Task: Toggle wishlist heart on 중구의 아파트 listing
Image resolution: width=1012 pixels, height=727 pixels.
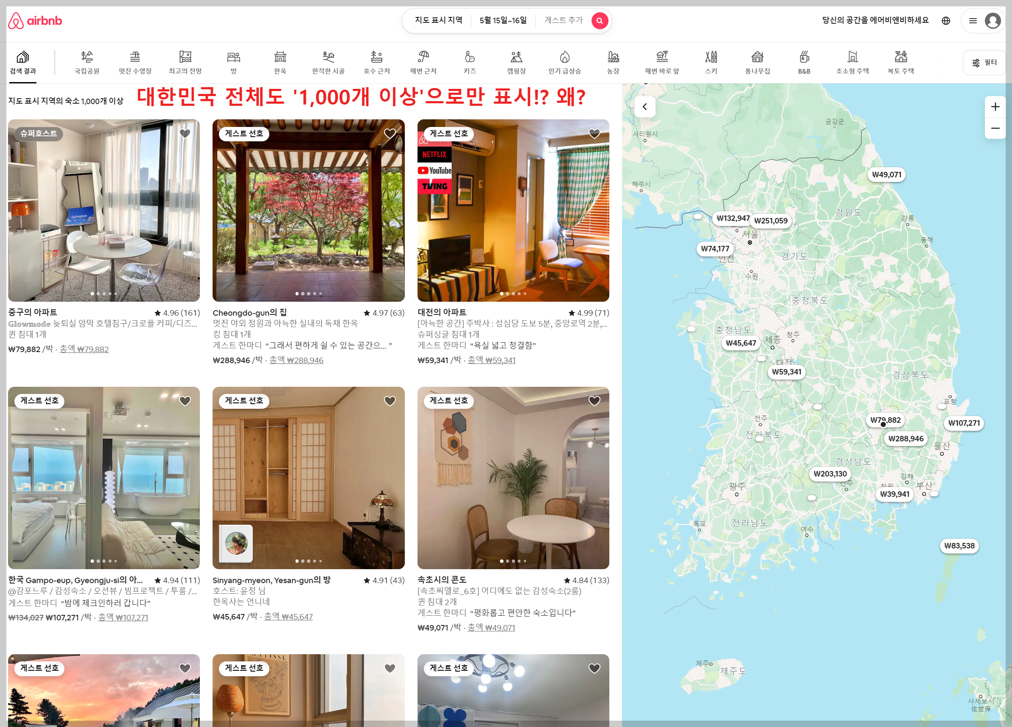Action: [185, 133]
